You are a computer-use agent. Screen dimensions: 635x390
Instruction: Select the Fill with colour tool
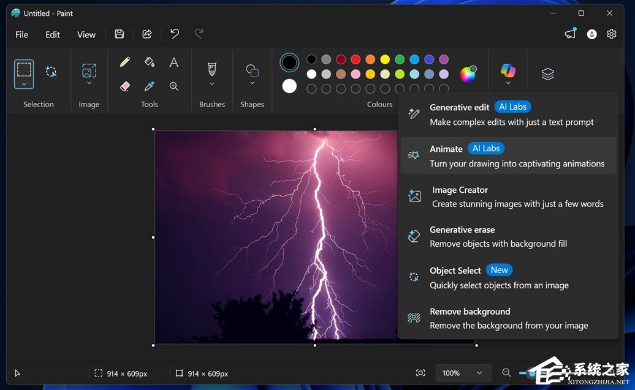[x=150, y=61]
